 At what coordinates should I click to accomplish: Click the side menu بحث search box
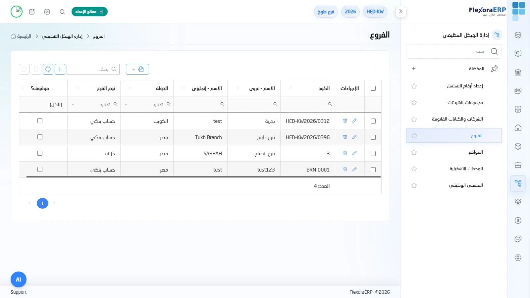click(454, 51)
